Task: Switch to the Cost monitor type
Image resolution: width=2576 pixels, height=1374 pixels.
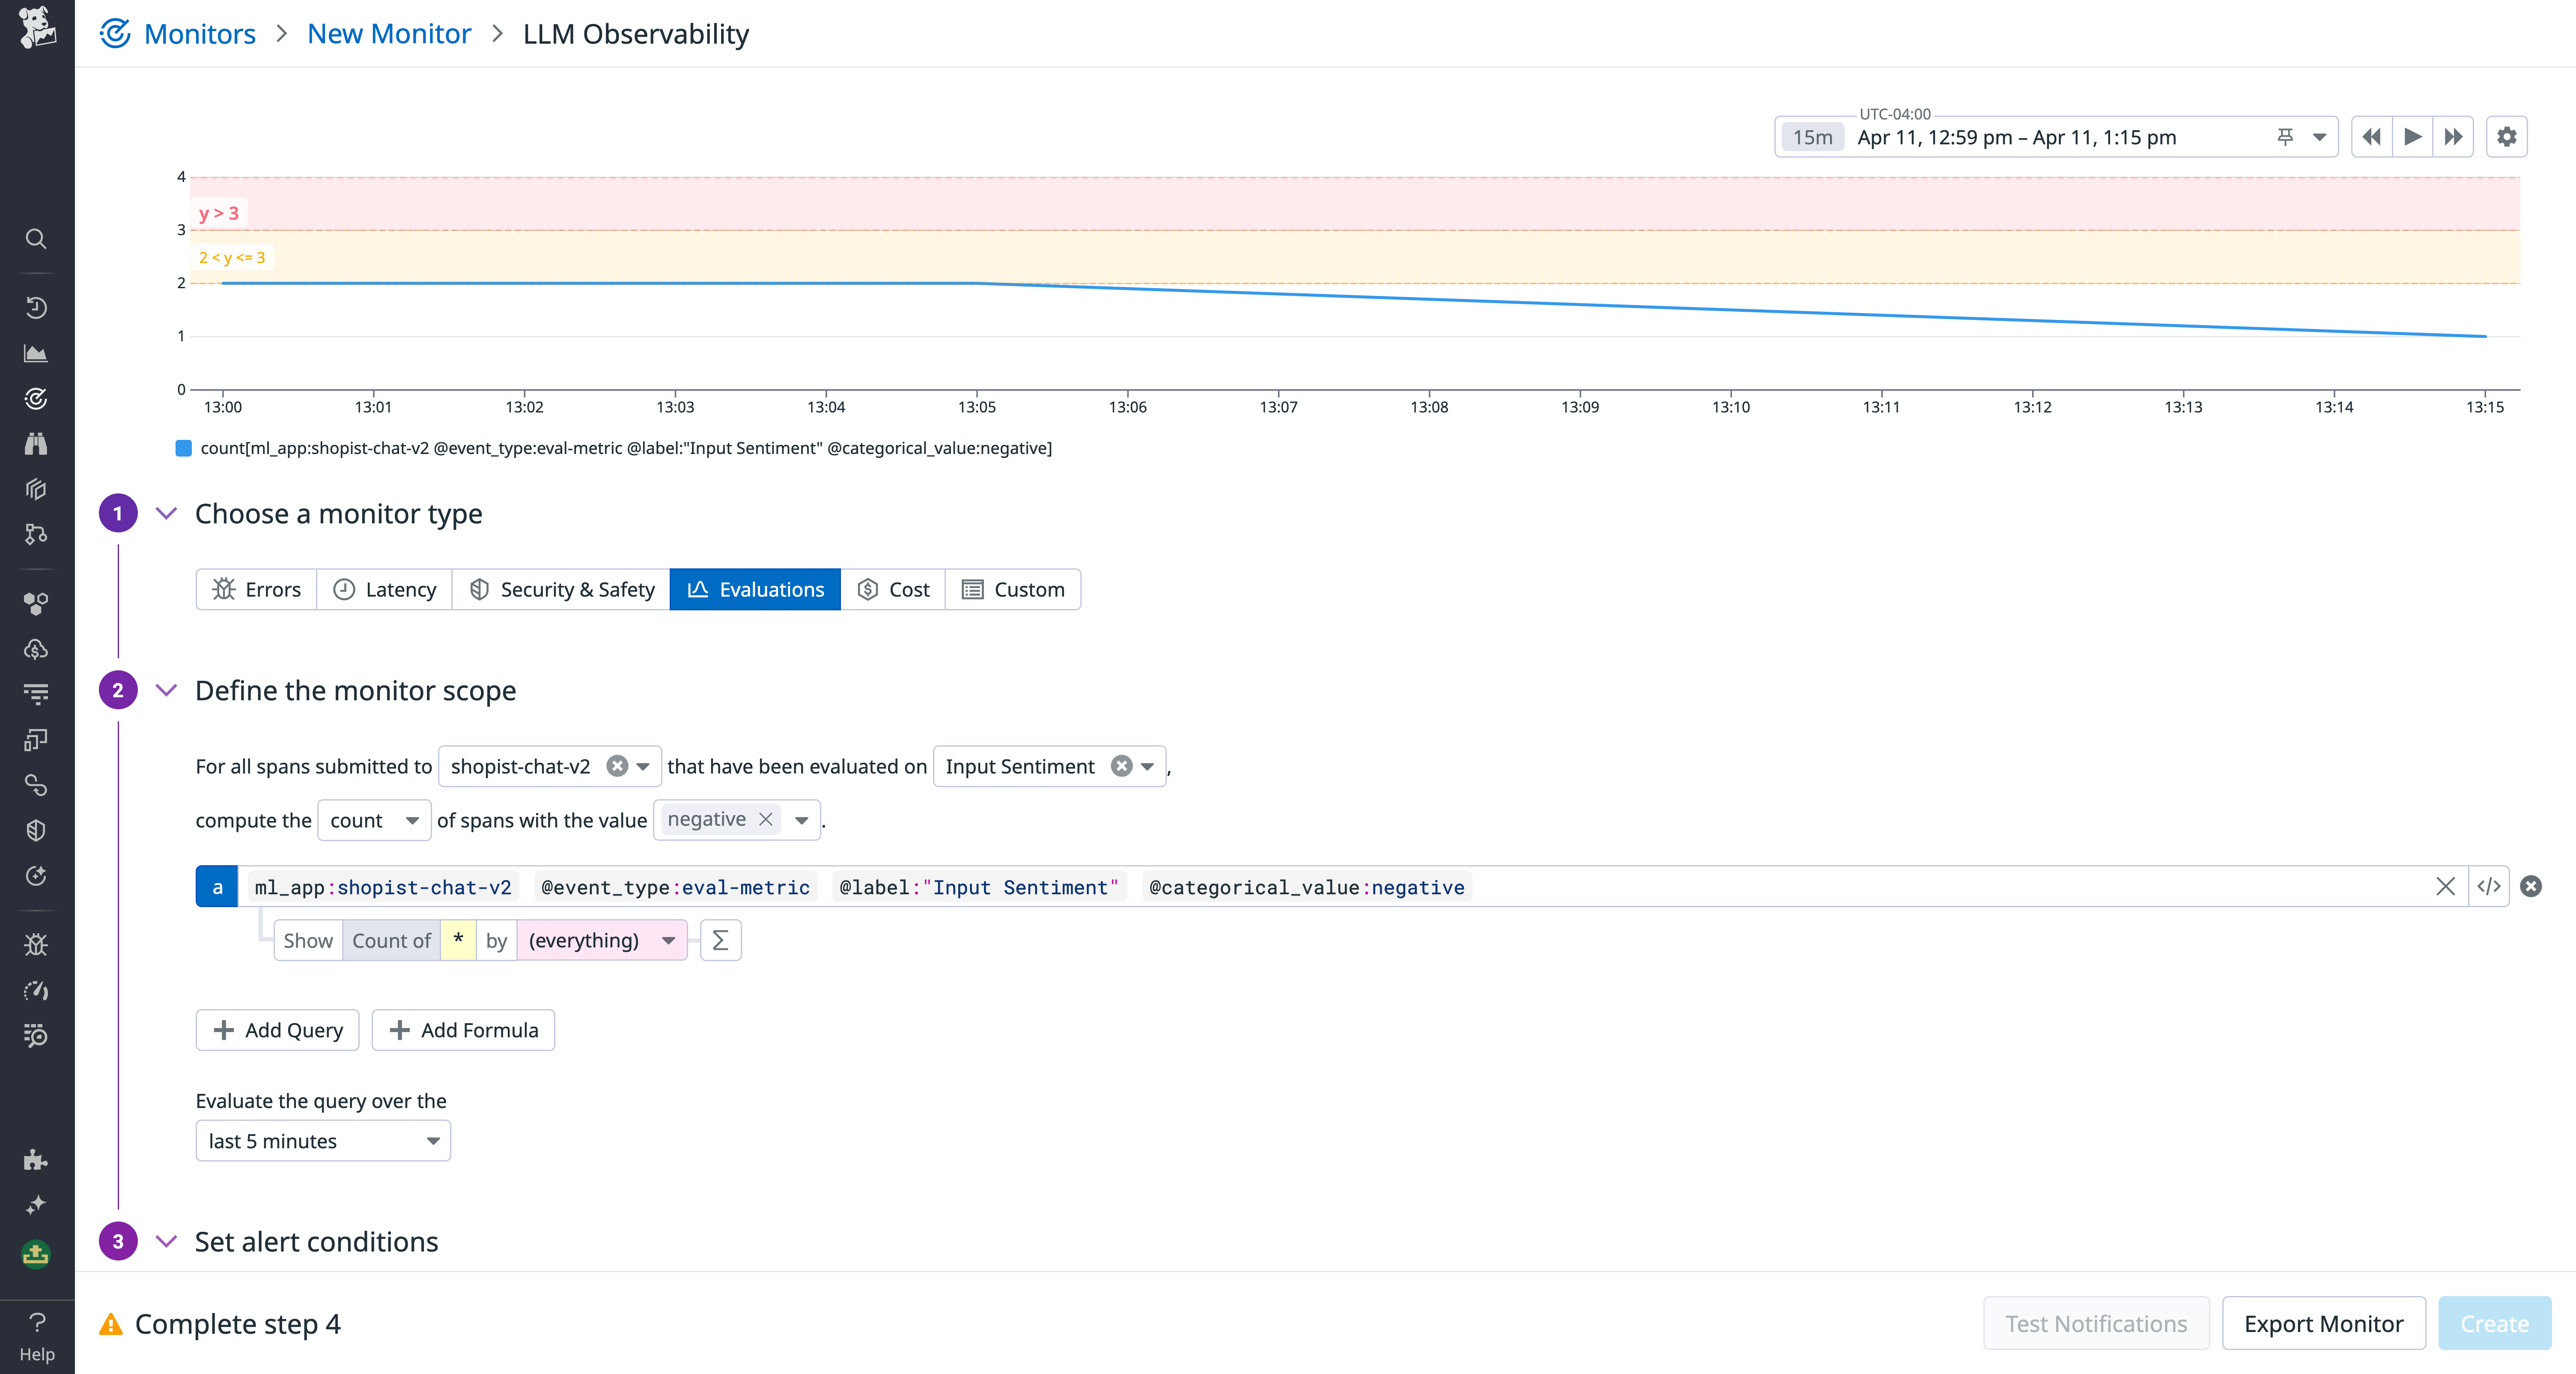Action: (893, 589)
